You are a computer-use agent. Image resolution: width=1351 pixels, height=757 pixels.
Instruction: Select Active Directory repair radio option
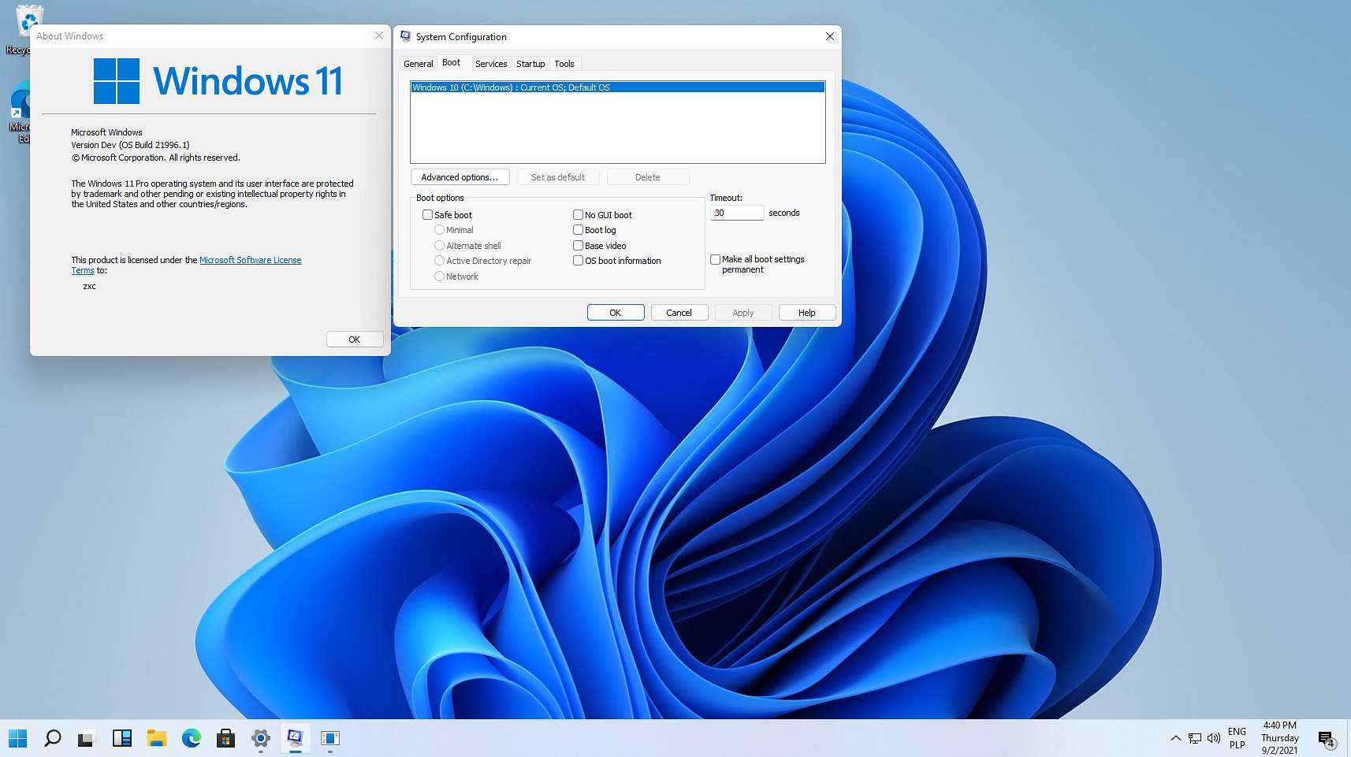tap(439, 261)
